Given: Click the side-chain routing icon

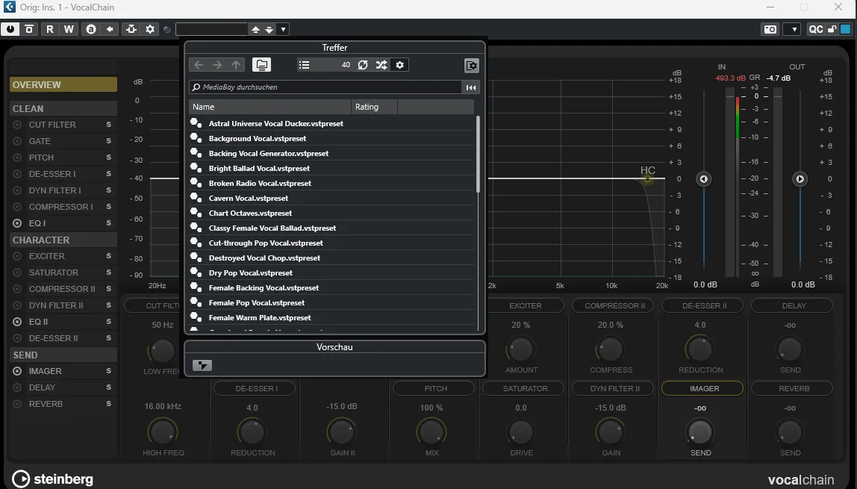Looking at the screenshot, I should click(x=131, y=29).
